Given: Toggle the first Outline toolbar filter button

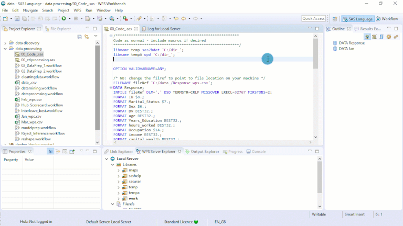Looking at the screenshot, I should pyautogui.click(x=367, y=37).
